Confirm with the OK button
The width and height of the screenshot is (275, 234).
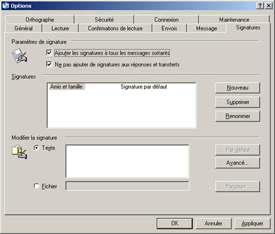coord(174,223)
